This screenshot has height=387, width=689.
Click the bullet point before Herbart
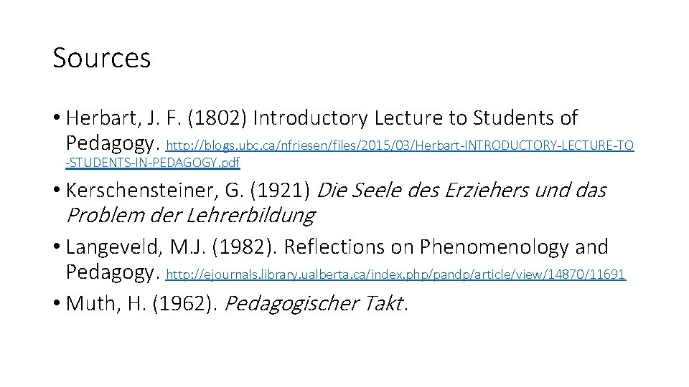(56, 118)
